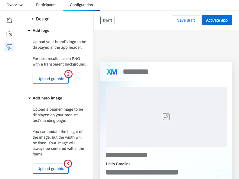Click the red circled 2 annotation badge
239x179 pixels.
(68, 74)
